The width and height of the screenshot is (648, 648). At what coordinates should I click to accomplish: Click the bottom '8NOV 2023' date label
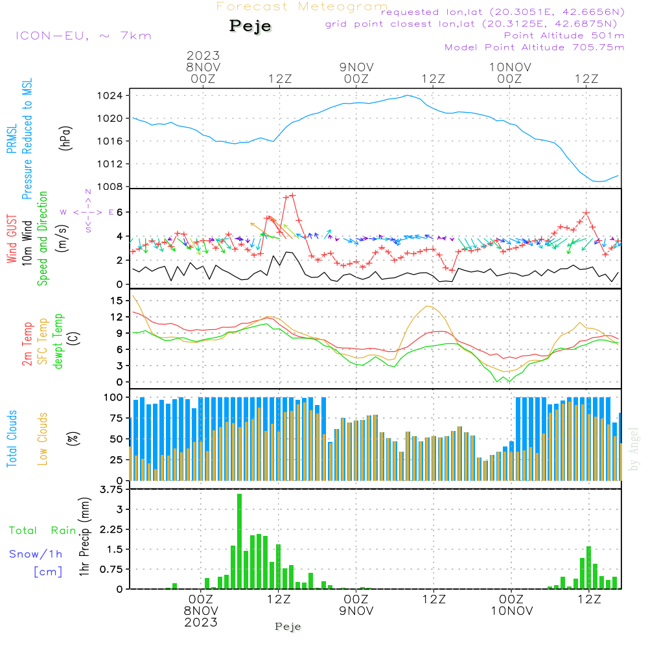201,617
